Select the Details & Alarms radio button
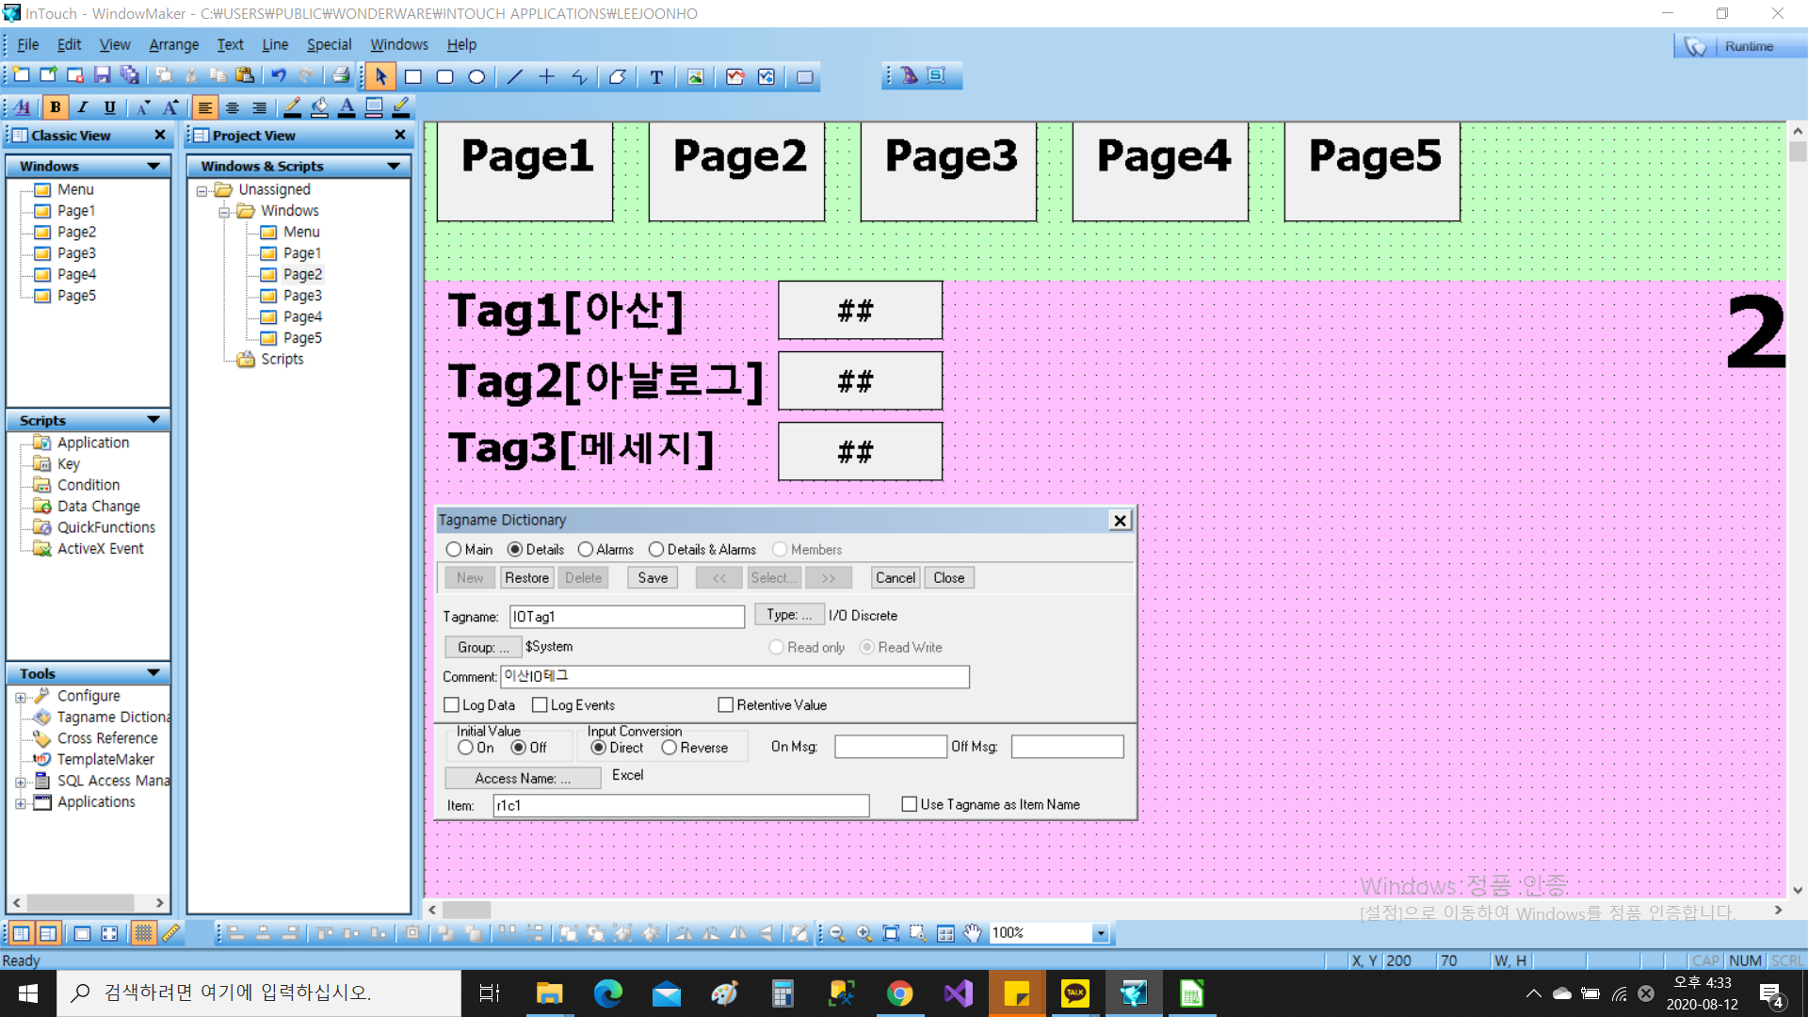1808x1017 pixels. click(x=656, y=549)
